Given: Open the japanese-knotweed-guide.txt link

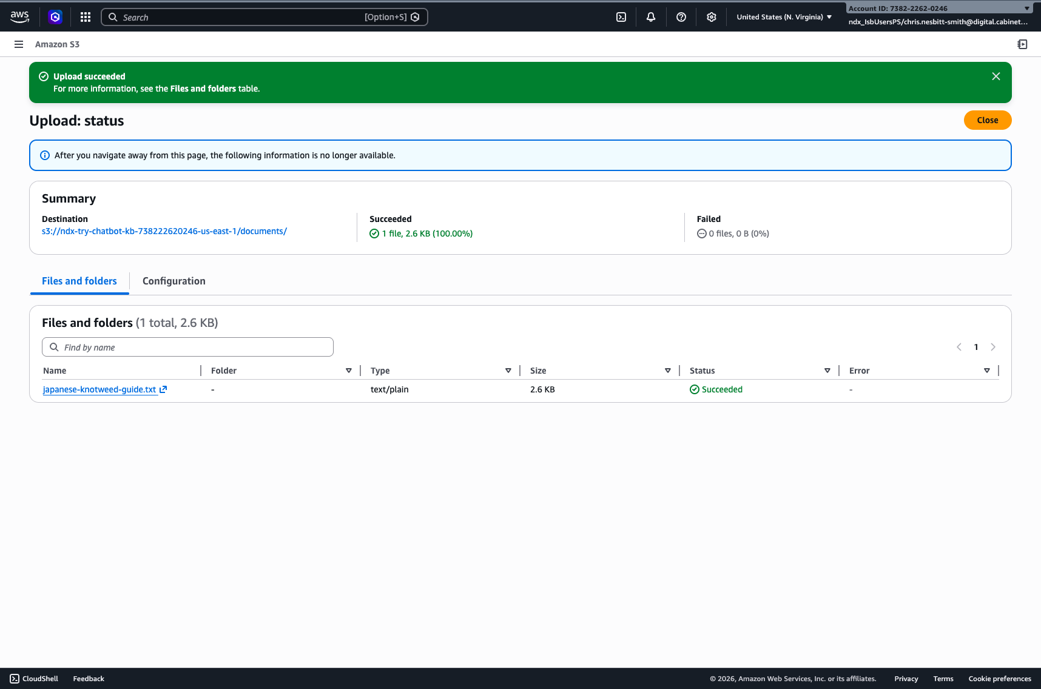Looking at the screenshot, I should (99, 389).
